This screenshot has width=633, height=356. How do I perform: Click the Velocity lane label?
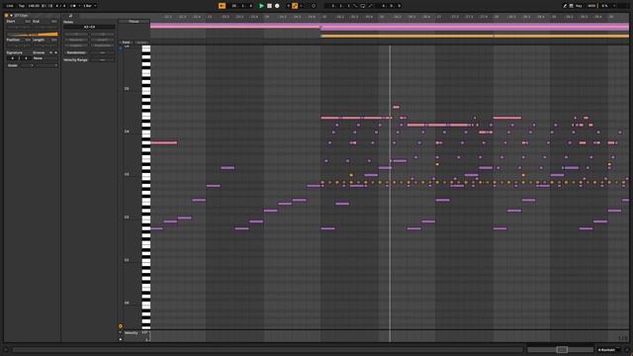click(132, 333)
